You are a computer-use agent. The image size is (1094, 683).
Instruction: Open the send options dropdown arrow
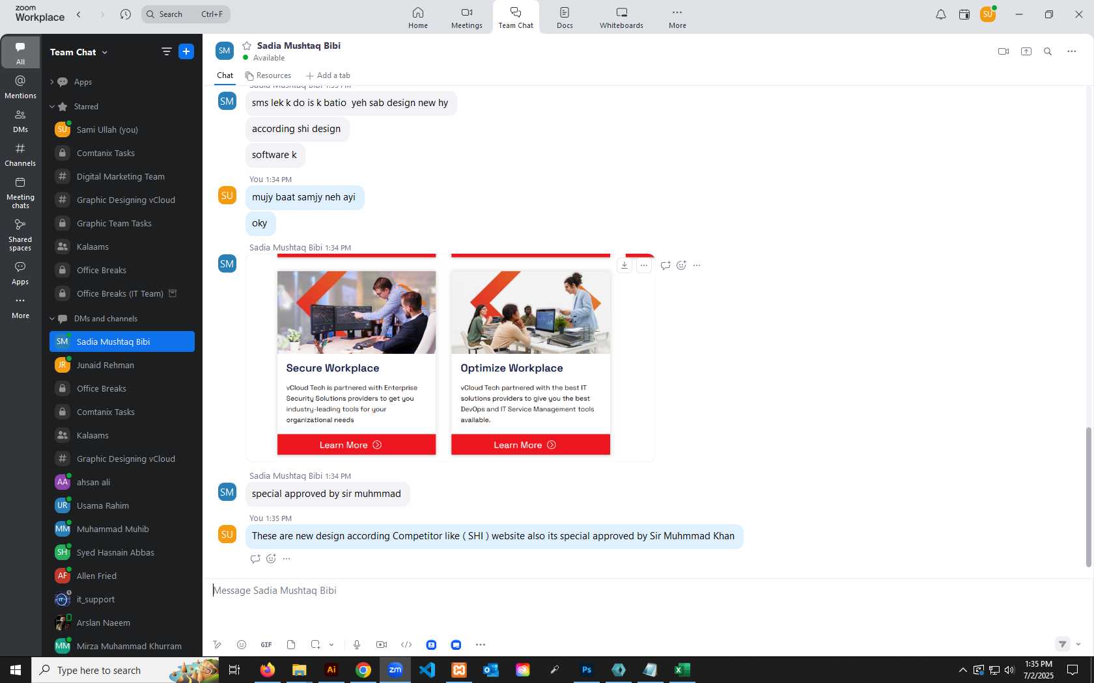click(x=1078, y=645)
